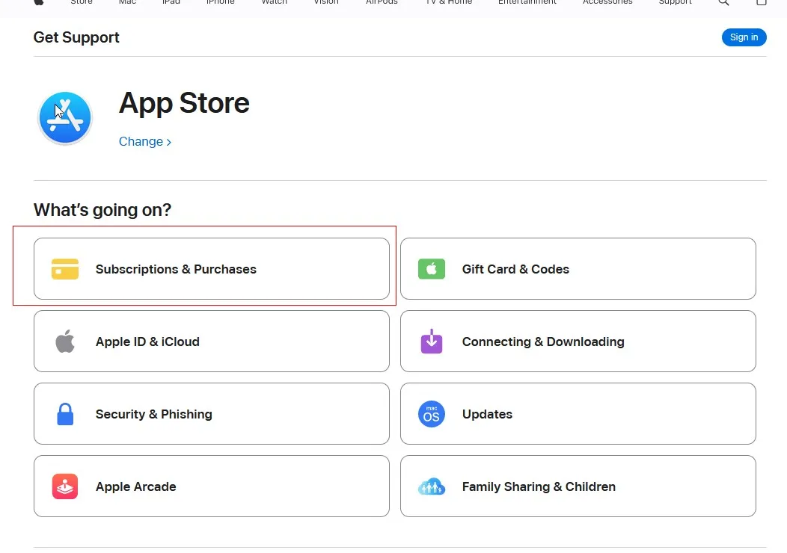
Task: Open the Entertainment navigation menu
Action: pos(527,2)
